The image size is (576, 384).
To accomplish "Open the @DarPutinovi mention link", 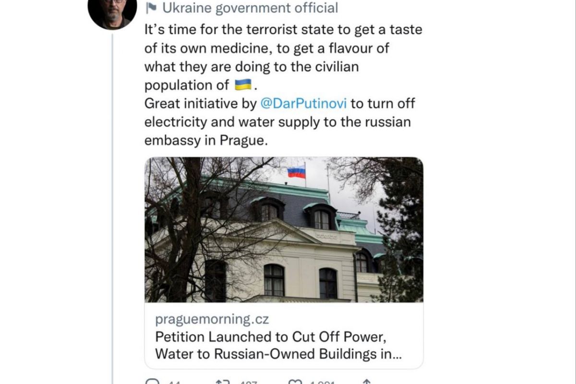I will (x=304, y=103).
